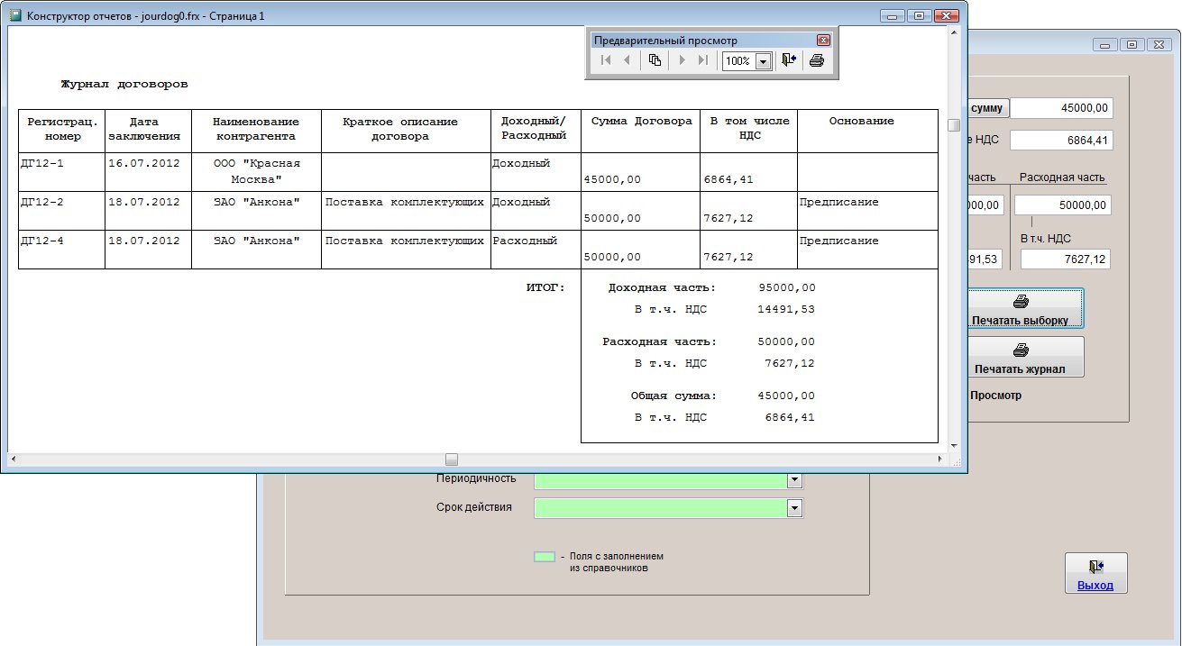Open the go-to-page icon

(655, 60)
